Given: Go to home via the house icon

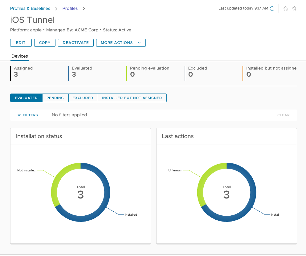Looking at the screenshot, I should (x=286, y=9).
